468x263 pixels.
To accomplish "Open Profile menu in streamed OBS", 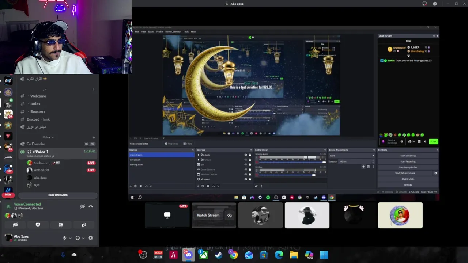I will (159, 32).
